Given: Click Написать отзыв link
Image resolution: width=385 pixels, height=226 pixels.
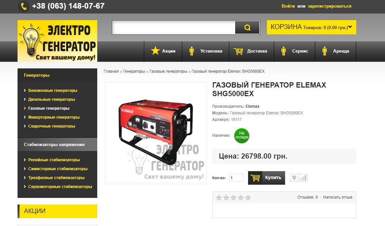Looking at the screenshot, I should tap(338, 197).
